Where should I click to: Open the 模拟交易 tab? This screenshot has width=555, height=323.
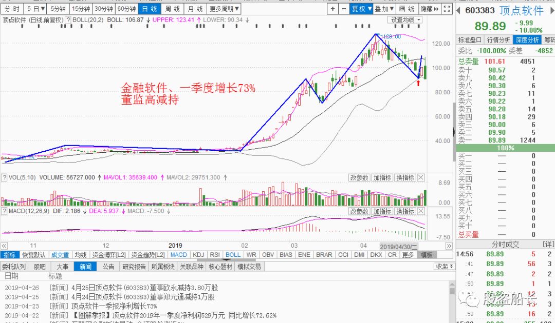coord(249,267)
